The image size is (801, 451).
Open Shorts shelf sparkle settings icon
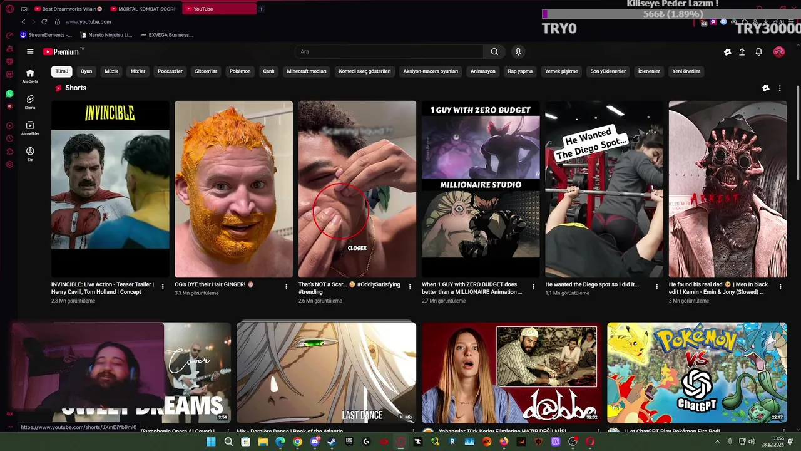765,88
